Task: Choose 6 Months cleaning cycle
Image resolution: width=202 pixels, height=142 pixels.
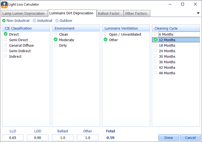Action: pyautogui.click(x=176, y=34)
